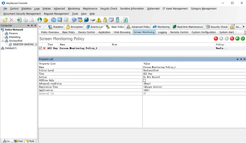The image size is (246, 143).
Task: Open the Device Control sub-tab
Action: [x=87, y=32]
